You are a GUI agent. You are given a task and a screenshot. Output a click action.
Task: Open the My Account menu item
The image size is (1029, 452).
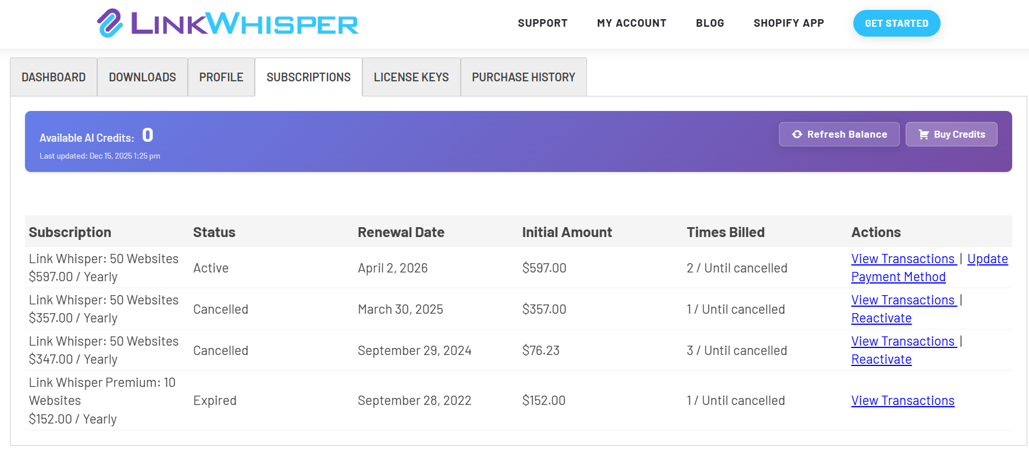coord(632,23)
